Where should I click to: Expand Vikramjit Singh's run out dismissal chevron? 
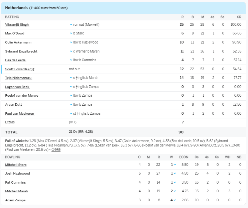[x=71, y=24]
